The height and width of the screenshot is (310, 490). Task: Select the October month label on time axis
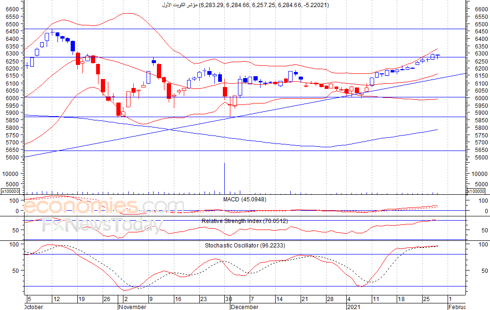[x=34, y=307]
